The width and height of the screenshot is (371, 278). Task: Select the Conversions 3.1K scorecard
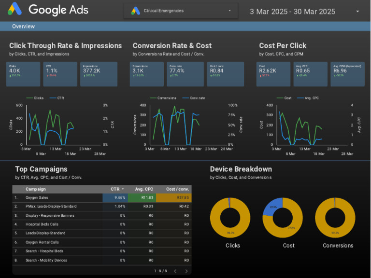pos(147,74)
